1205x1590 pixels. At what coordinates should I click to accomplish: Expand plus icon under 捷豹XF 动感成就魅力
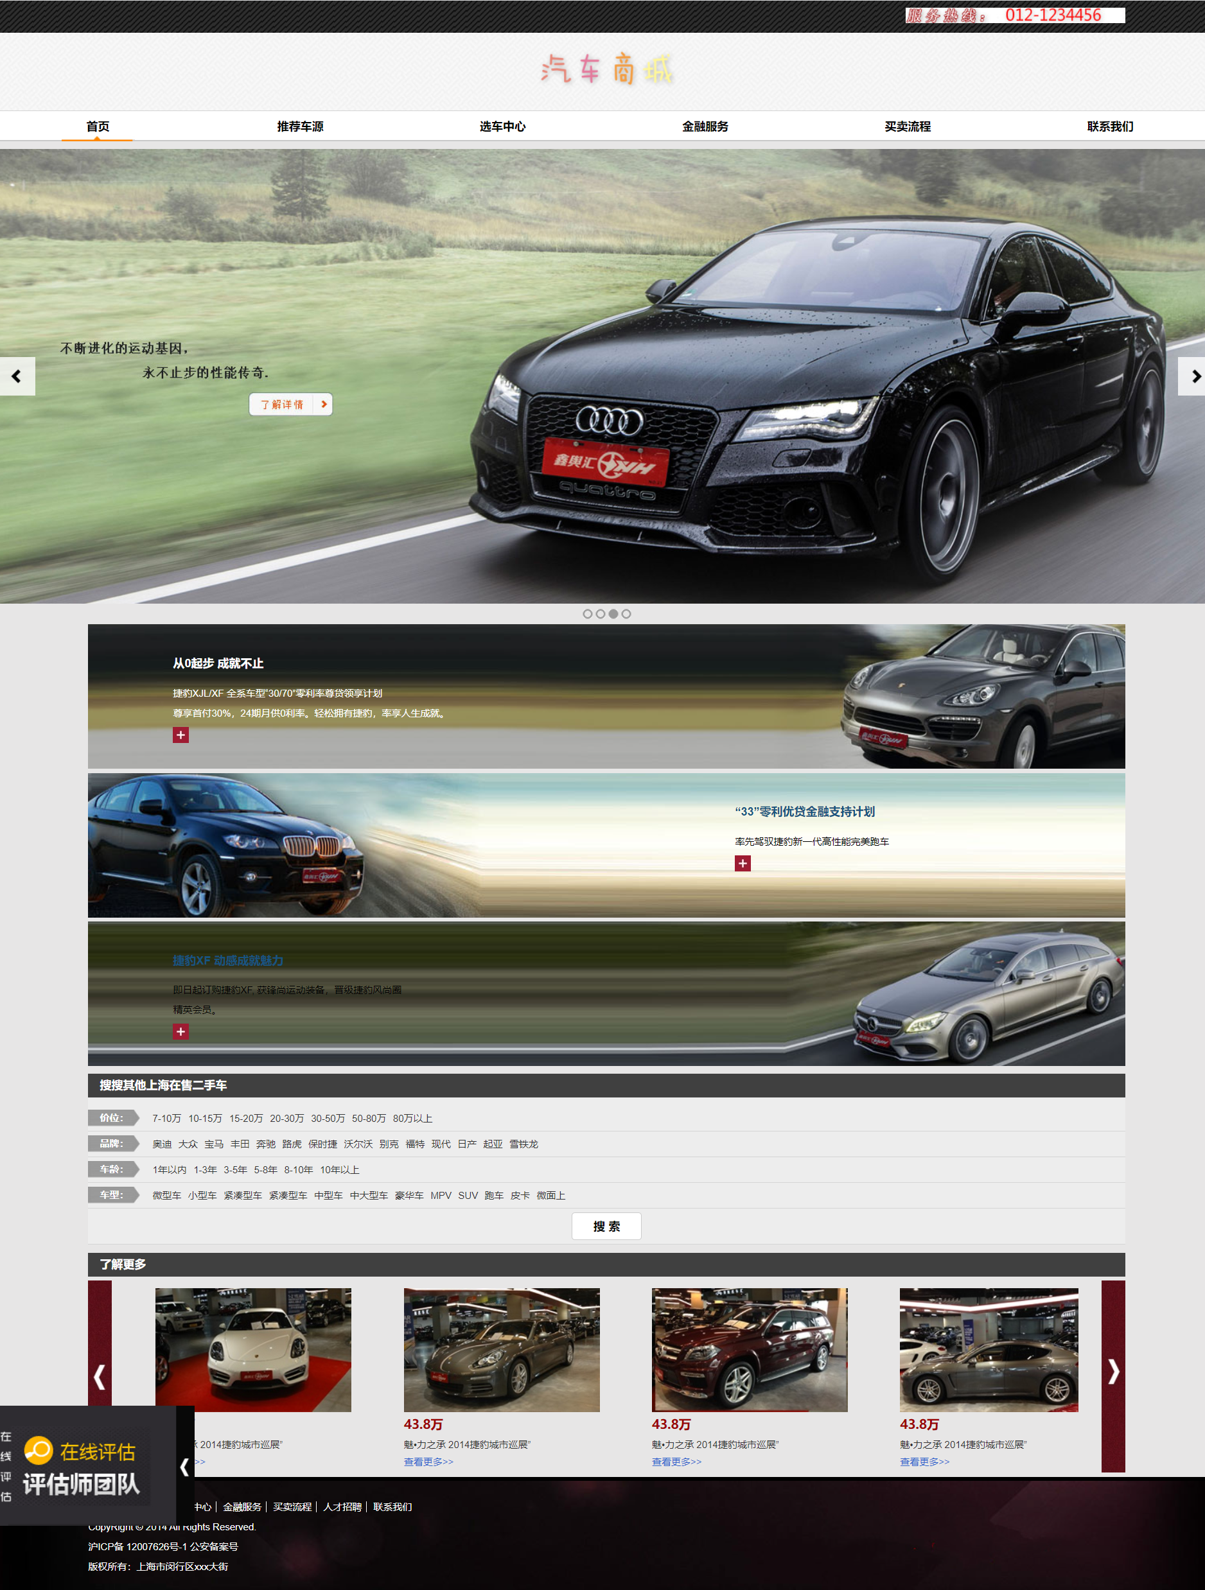pos(180,1031)
